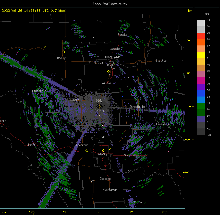Click the -10 value in dBZ legend

[209, 128]
